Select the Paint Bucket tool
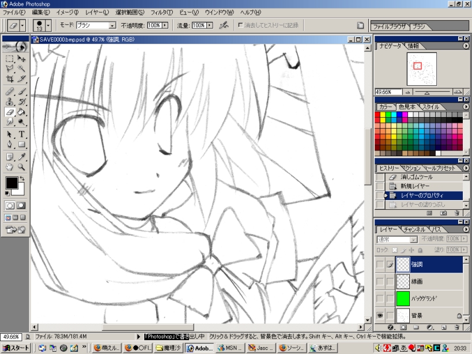The width and height of the screenshot is (472, 354). [21, 112]
